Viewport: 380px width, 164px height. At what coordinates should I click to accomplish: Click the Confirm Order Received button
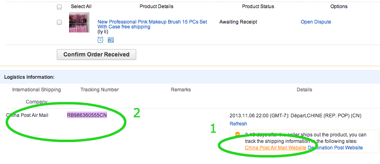[96, 54]
